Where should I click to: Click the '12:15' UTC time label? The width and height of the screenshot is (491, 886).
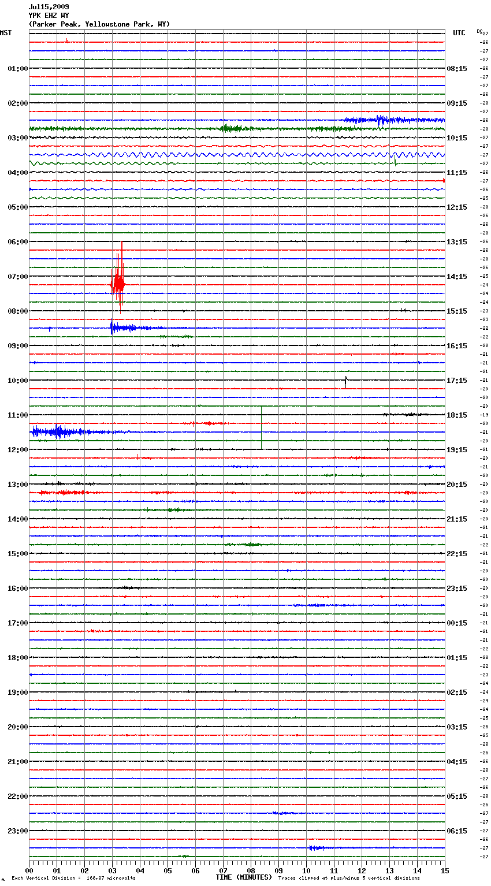click(457, 207)
